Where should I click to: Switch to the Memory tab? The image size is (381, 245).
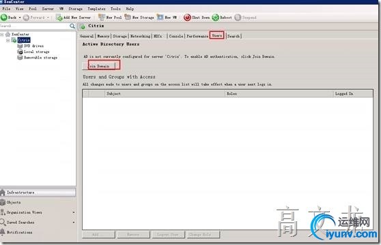103,36
